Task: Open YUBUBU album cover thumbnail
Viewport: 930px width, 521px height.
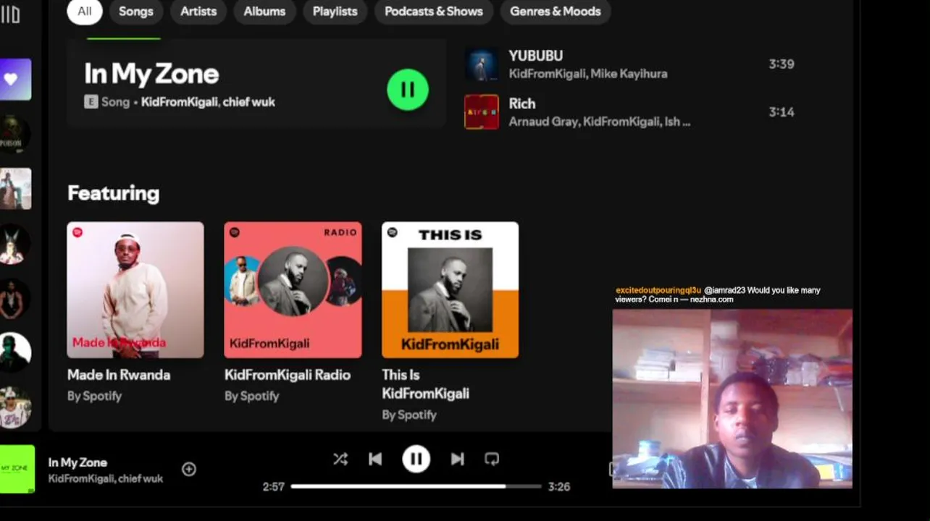Action: pyautogui.click(x=482, y=64)
